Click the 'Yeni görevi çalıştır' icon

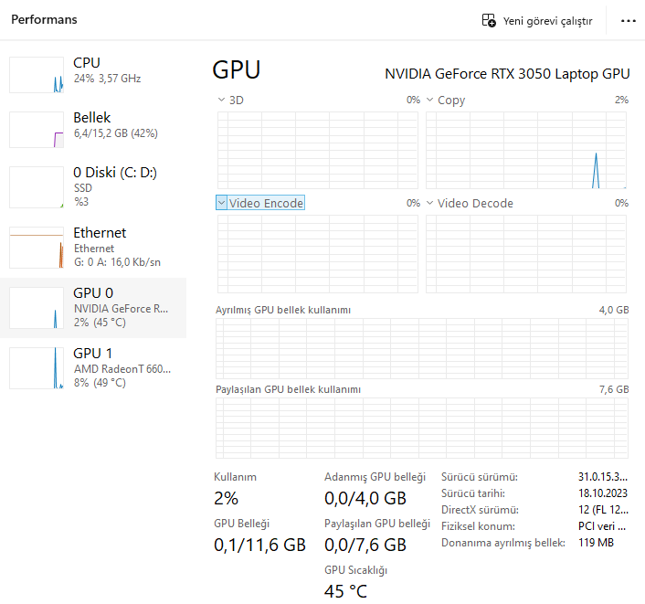point(489,20)
